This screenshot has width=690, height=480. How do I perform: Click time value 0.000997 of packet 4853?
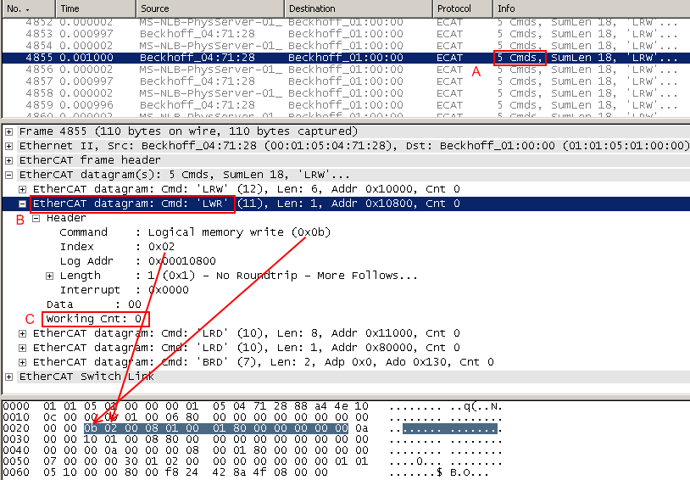pos(86,34)
